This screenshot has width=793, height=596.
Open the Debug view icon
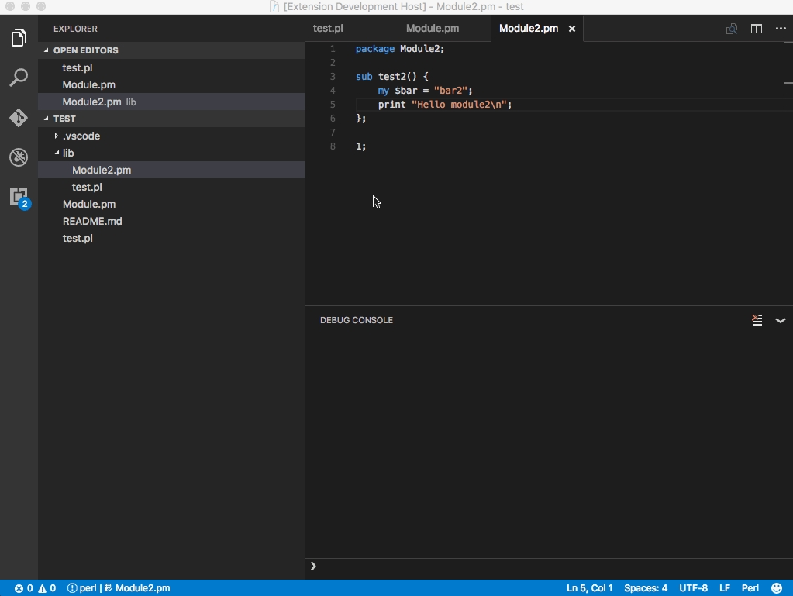pos(19,157)
